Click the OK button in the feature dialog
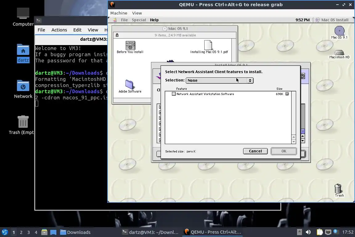Image resolution: width=355 pixels, height=237 pixels. click(284, 151)
